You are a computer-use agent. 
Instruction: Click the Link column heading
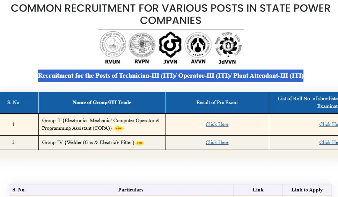(x=258, y=190)
